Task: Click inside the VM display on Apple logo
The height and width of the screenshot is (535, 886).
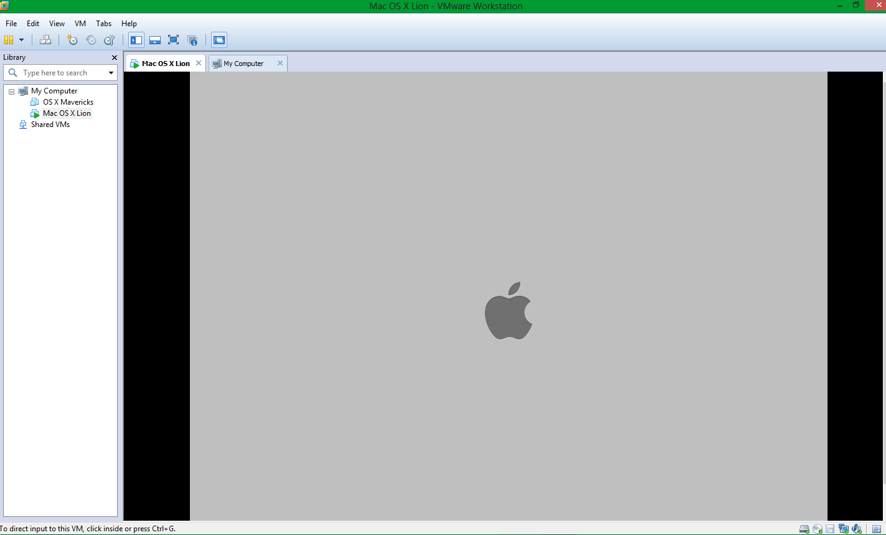Action: pyautogui.click(x=509, y=311)
